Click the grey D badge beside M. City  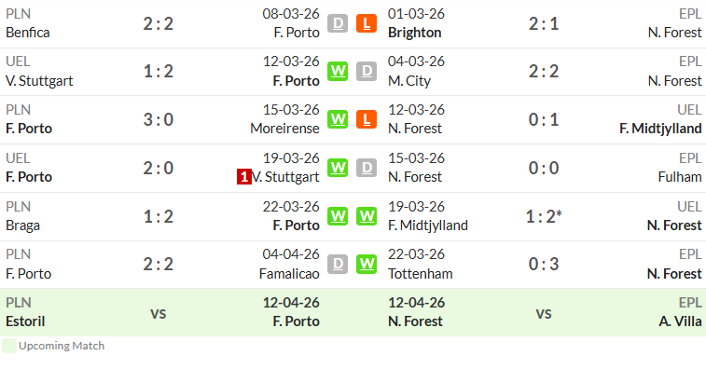point(367,71)
